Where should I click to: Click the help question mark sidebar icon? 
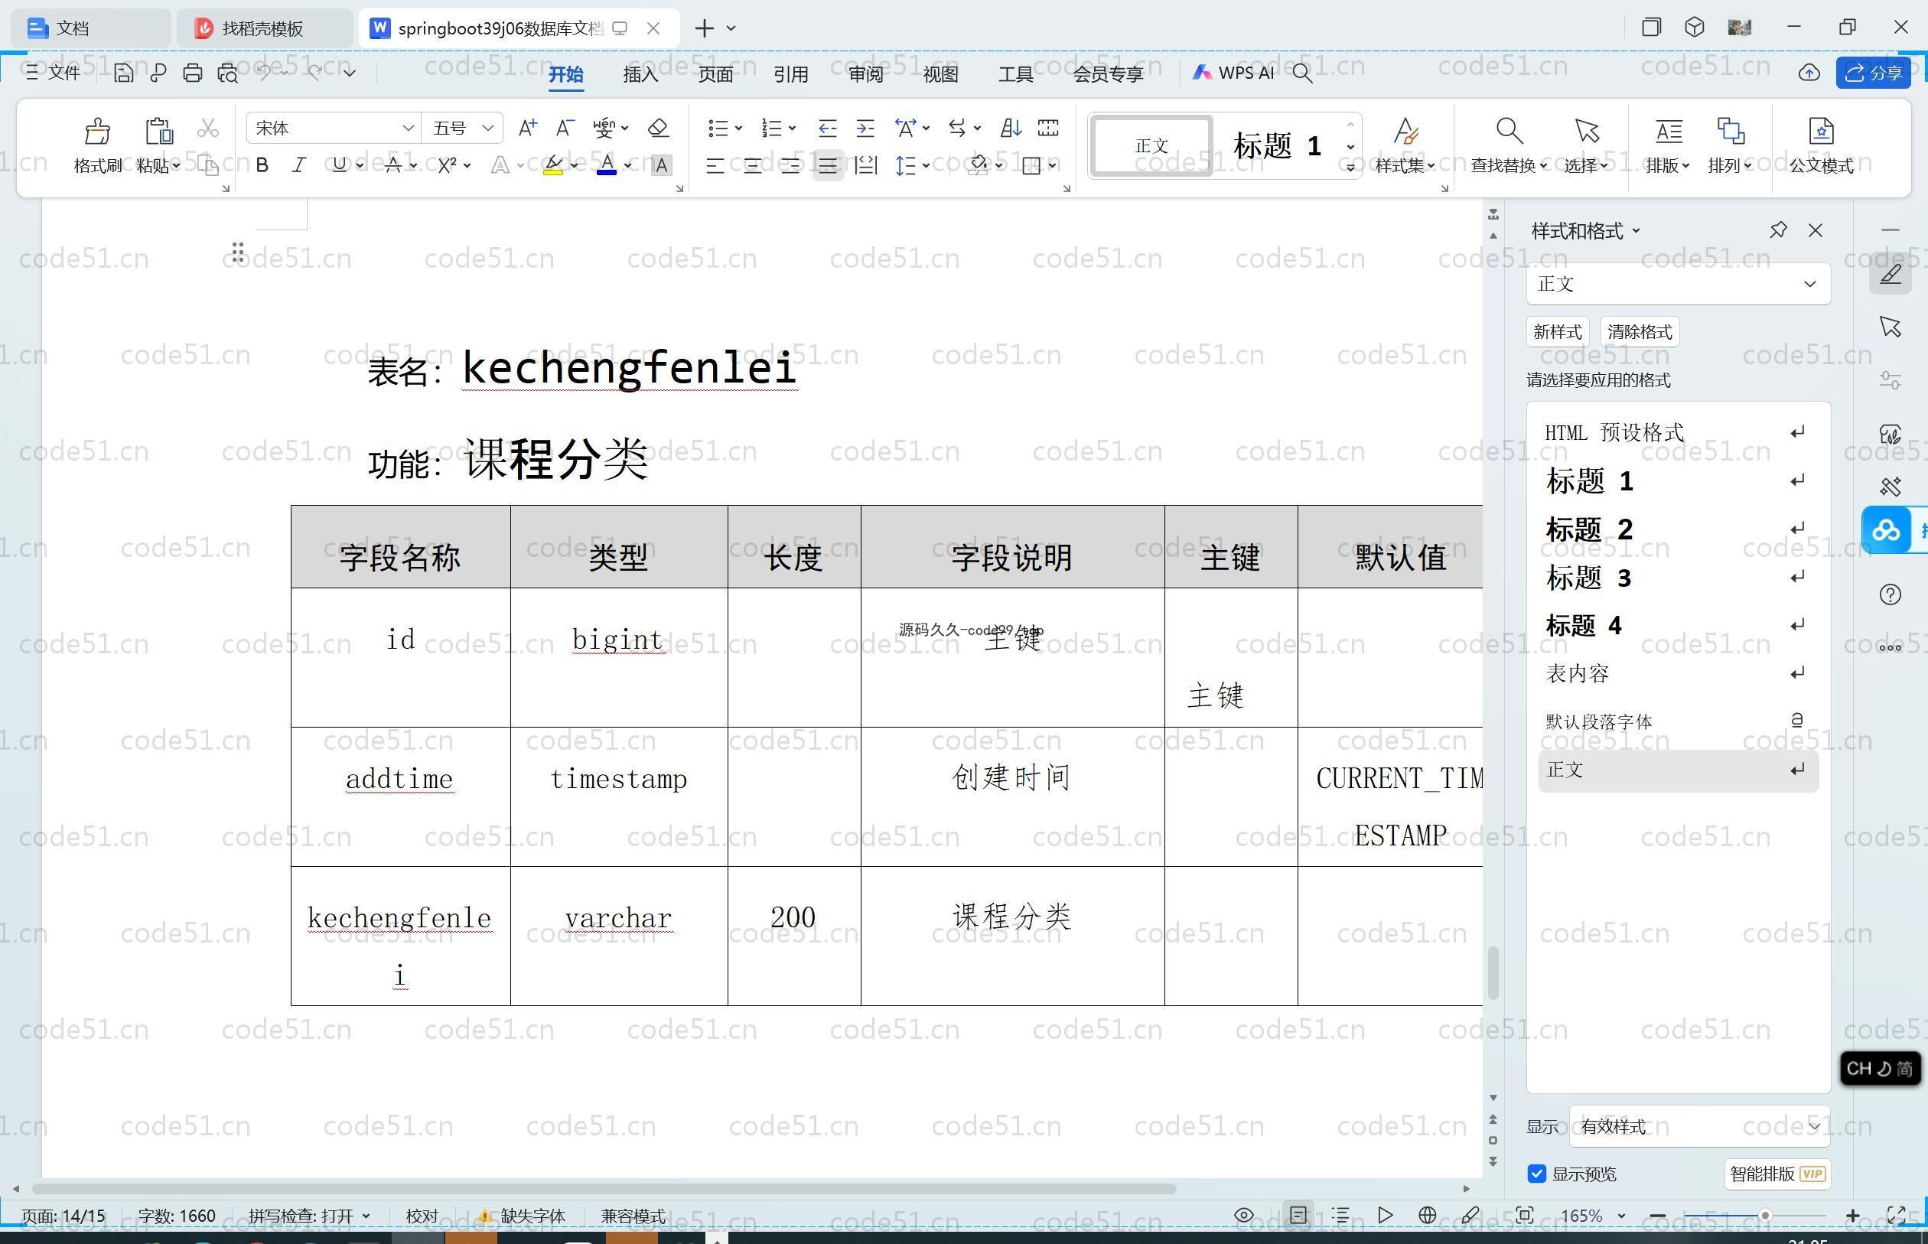point(1890,594)
